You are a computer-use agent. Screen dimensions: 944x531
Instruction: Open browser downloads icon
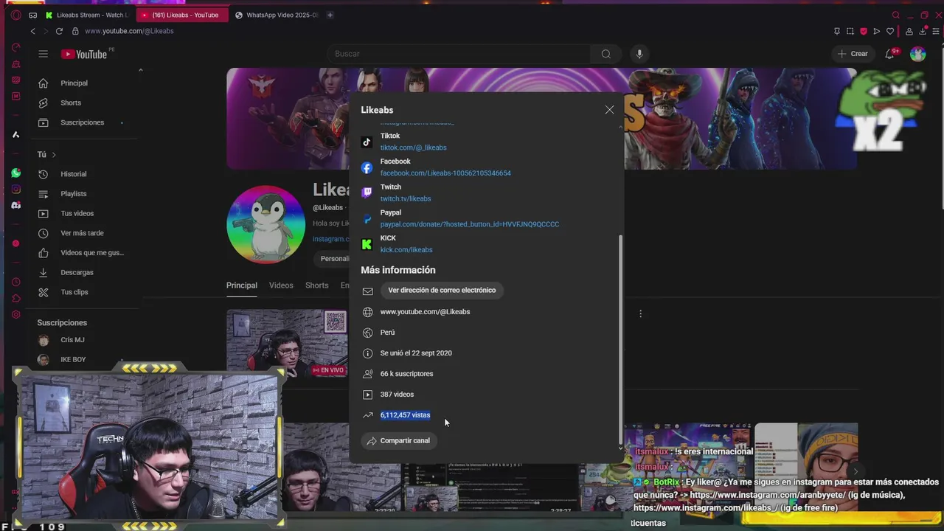(923, 31)
